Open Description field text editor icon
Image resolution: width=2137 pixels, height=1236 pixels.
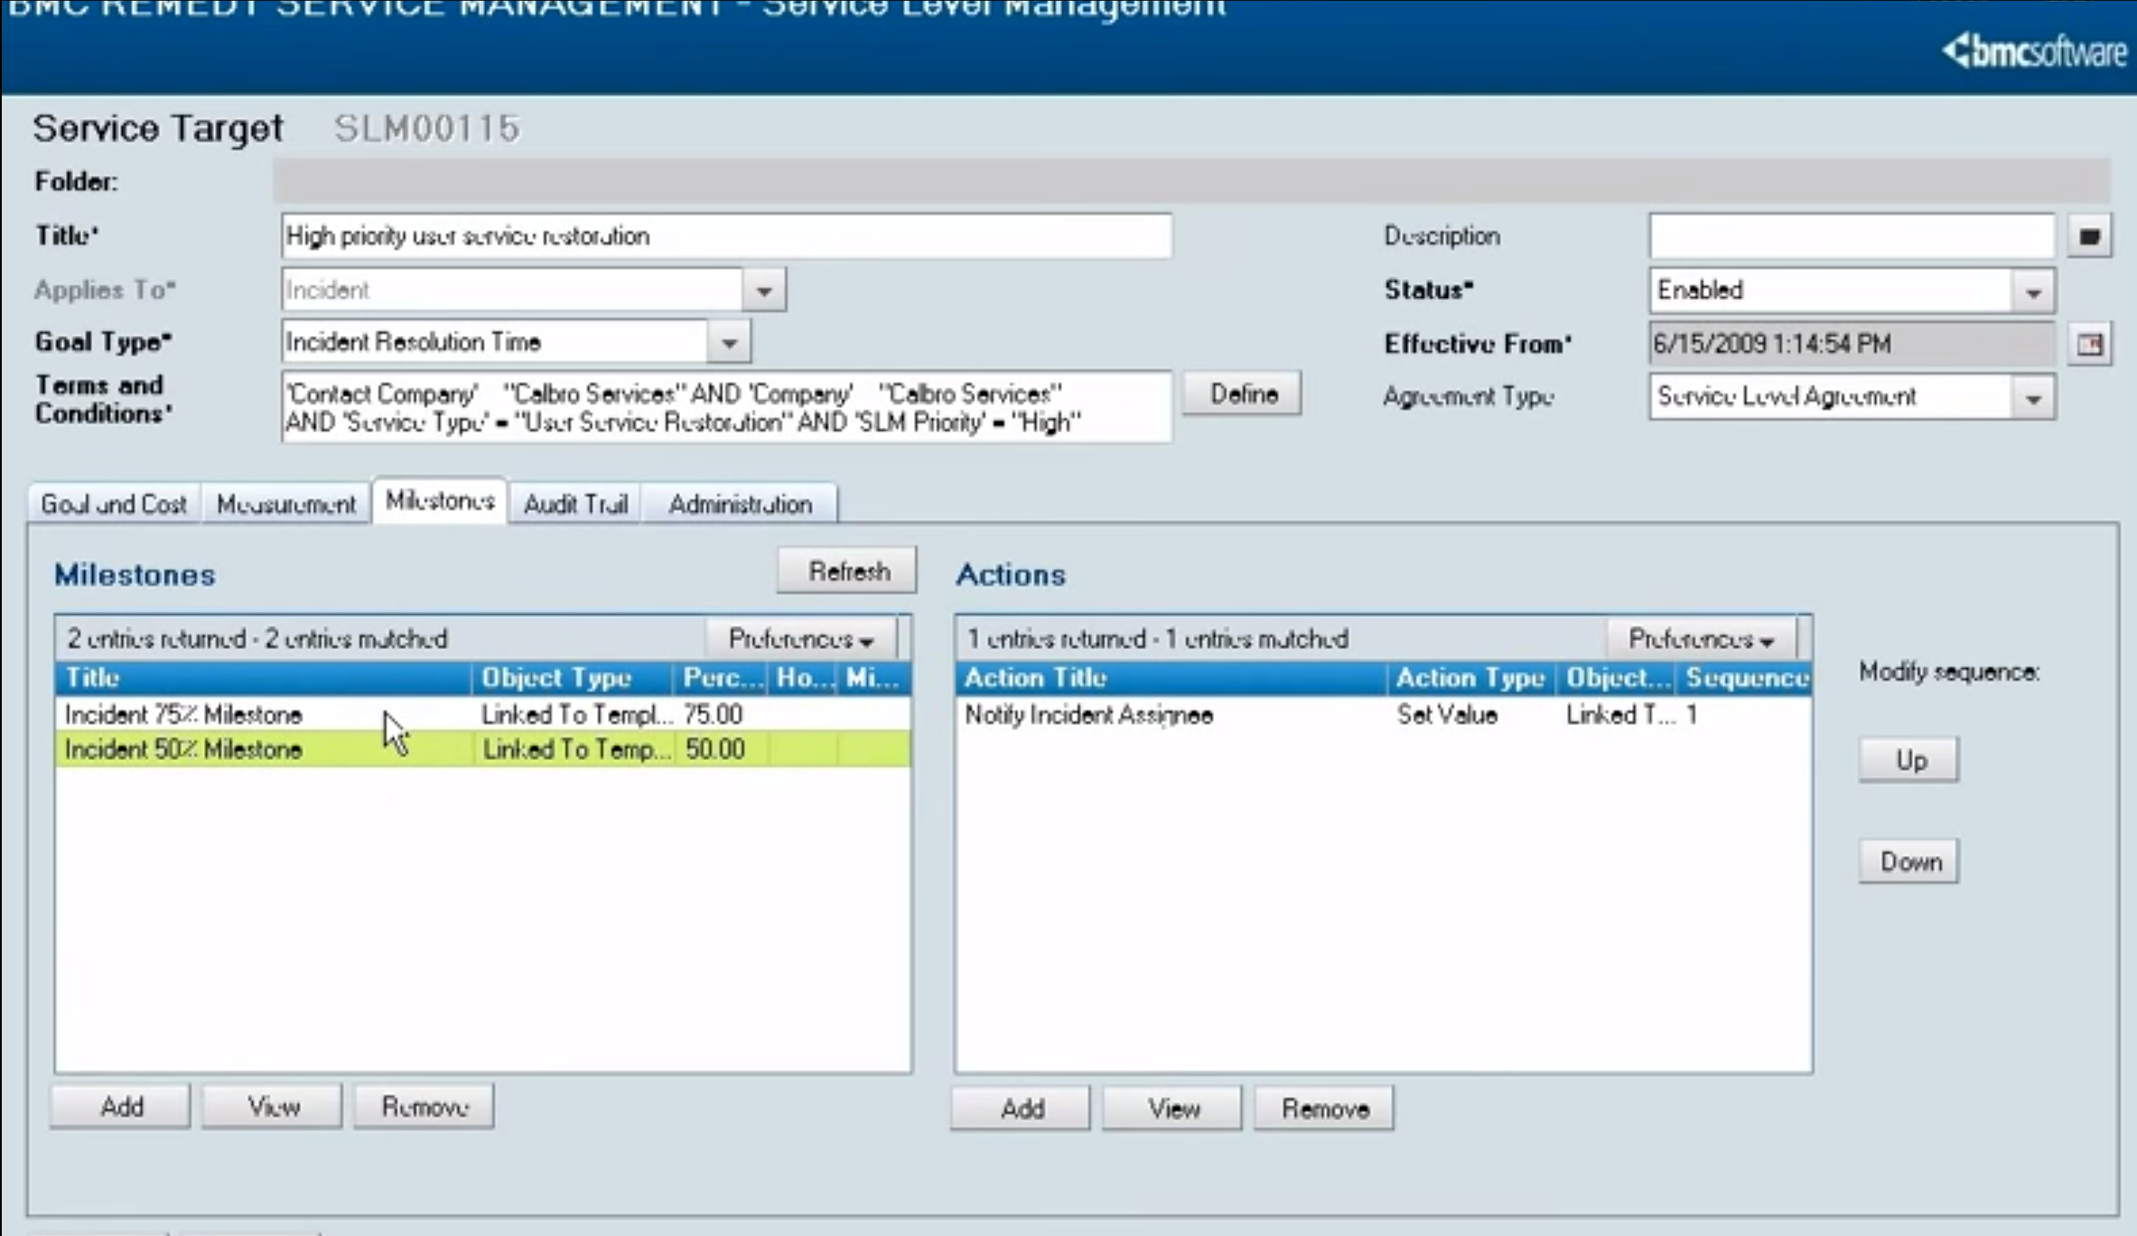click(x=2088, y=237)
